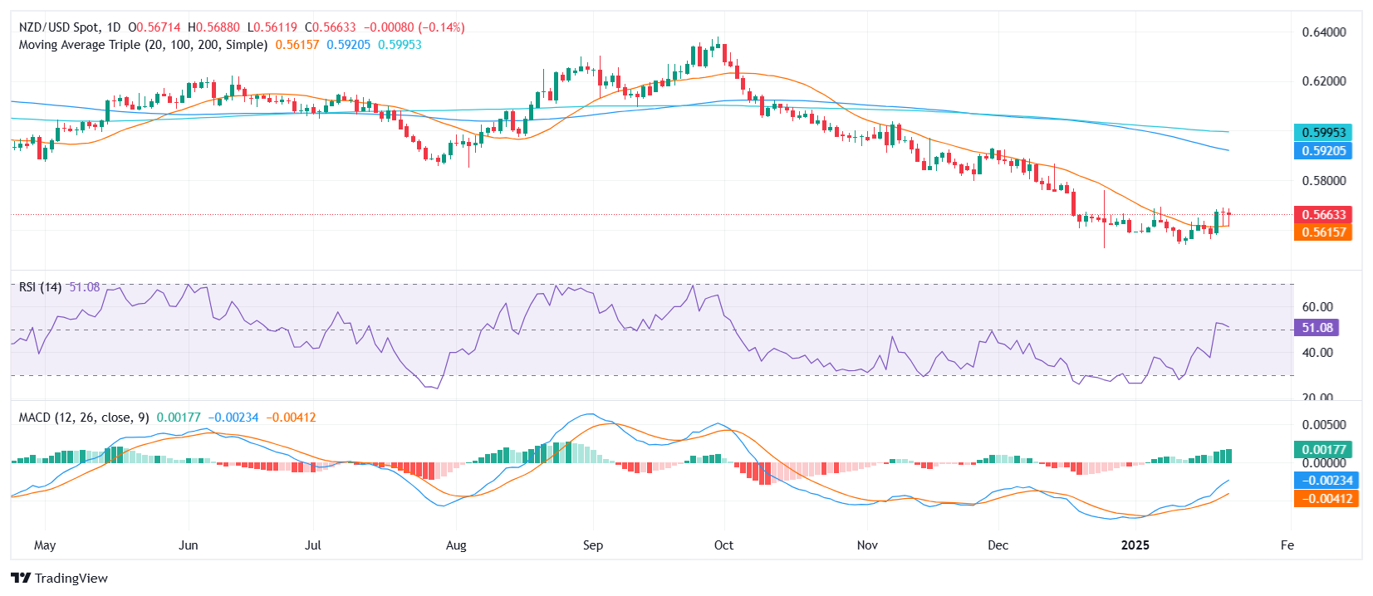Click the orange 0.56157 moving average tag
The image size is (1373, 596).
[x=1322, y=232]
